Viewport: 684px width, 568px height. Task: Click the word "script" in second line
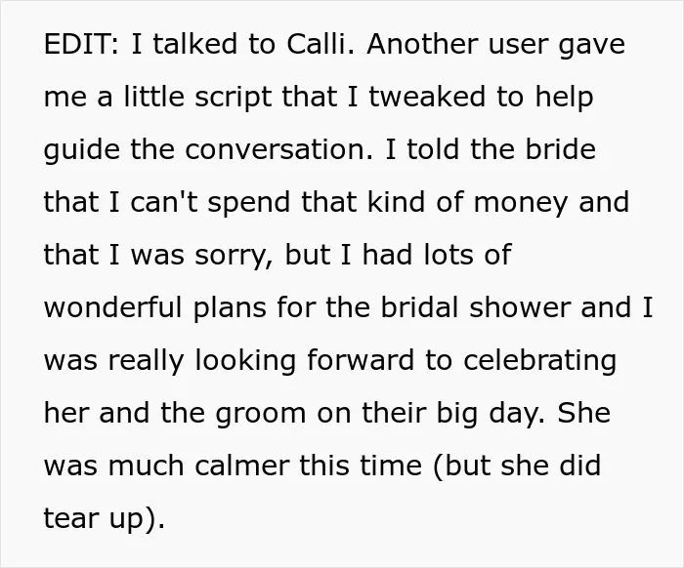pyautogui.click(x=233, y=98)
